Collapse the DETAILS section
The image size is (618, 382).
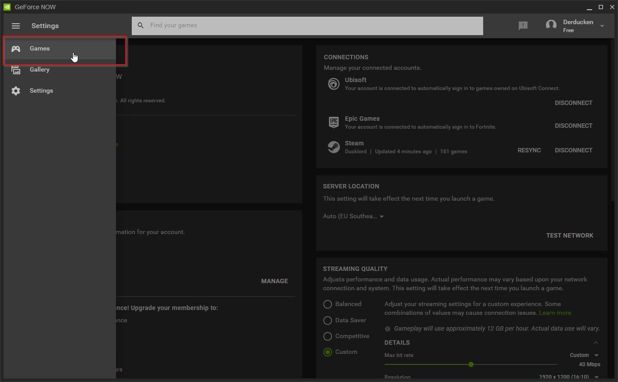click(596, 342)
